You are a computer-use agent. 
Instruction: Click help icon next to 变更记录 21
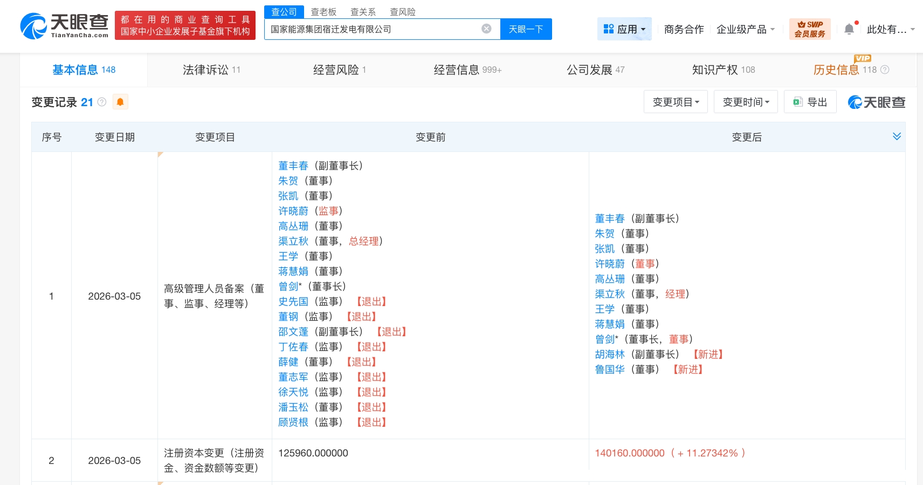click(x=102, y=102)
